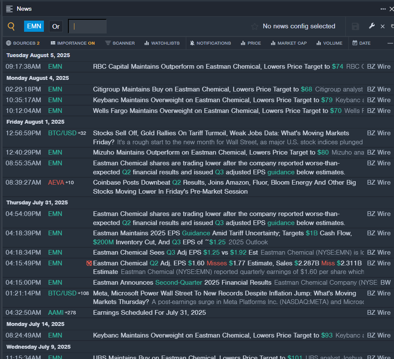Image resolution: width=394 pixels, height=359 pixels.
Task: Click the +108 badge beside BTC/USD
Action: 83,293
